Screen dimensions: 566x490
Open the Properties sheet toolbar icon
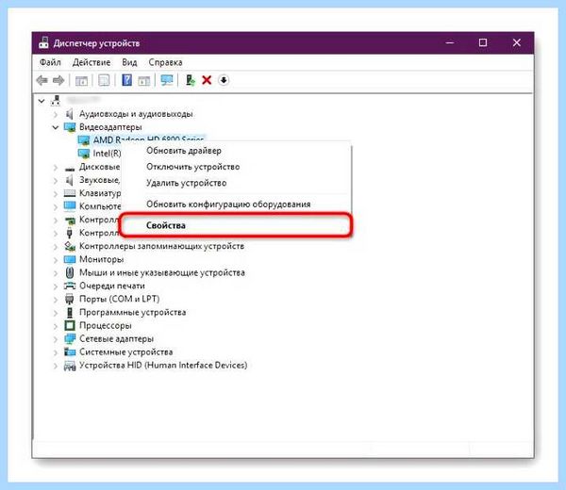click(x=104, y=80)
